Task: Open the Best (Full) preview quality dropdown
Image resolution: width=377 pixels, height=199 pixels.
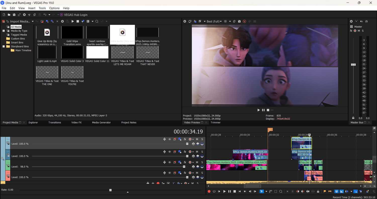Action: point(214,21)
